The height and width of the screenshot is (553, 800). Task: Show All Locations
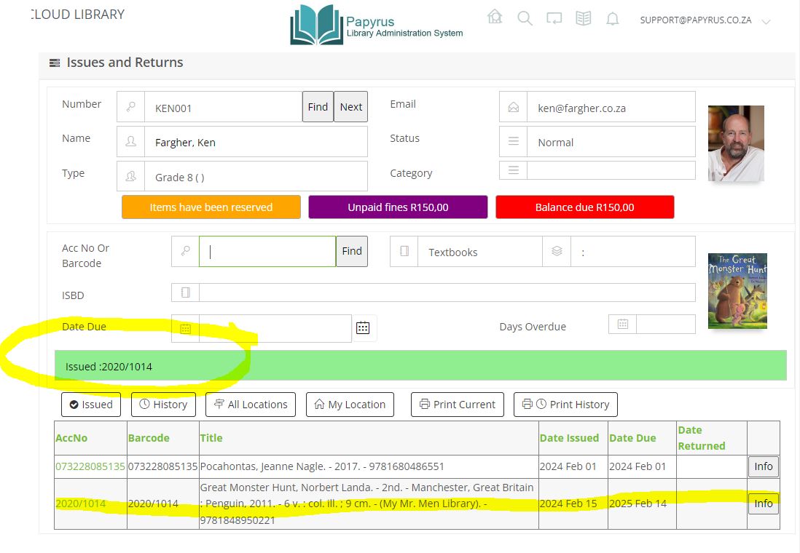pos(251,405)
